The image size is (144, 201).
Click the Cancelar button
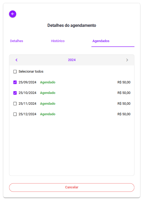click(x=72, y=187)
